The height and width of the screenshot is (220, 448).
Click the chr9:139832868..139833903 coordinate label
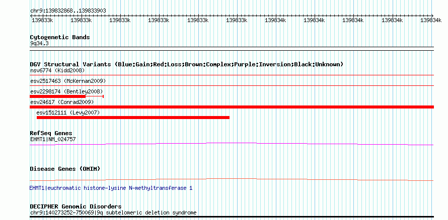pyautogui.click(x=68, y=11)
